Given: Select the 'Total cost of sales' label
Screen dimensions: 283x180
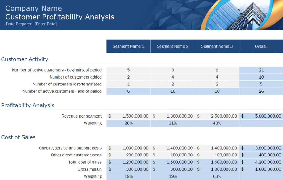Looking at the screenshot, I should [x=85, y=162].
